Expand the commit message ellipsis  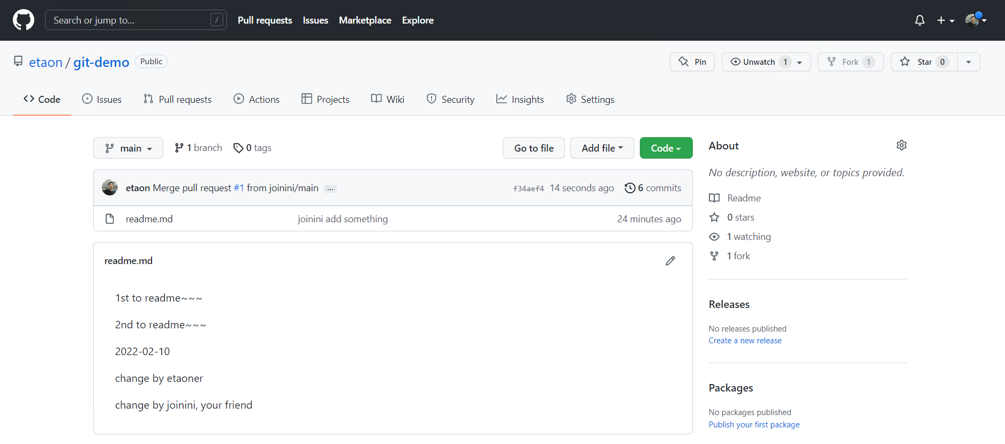pos(330,189)
